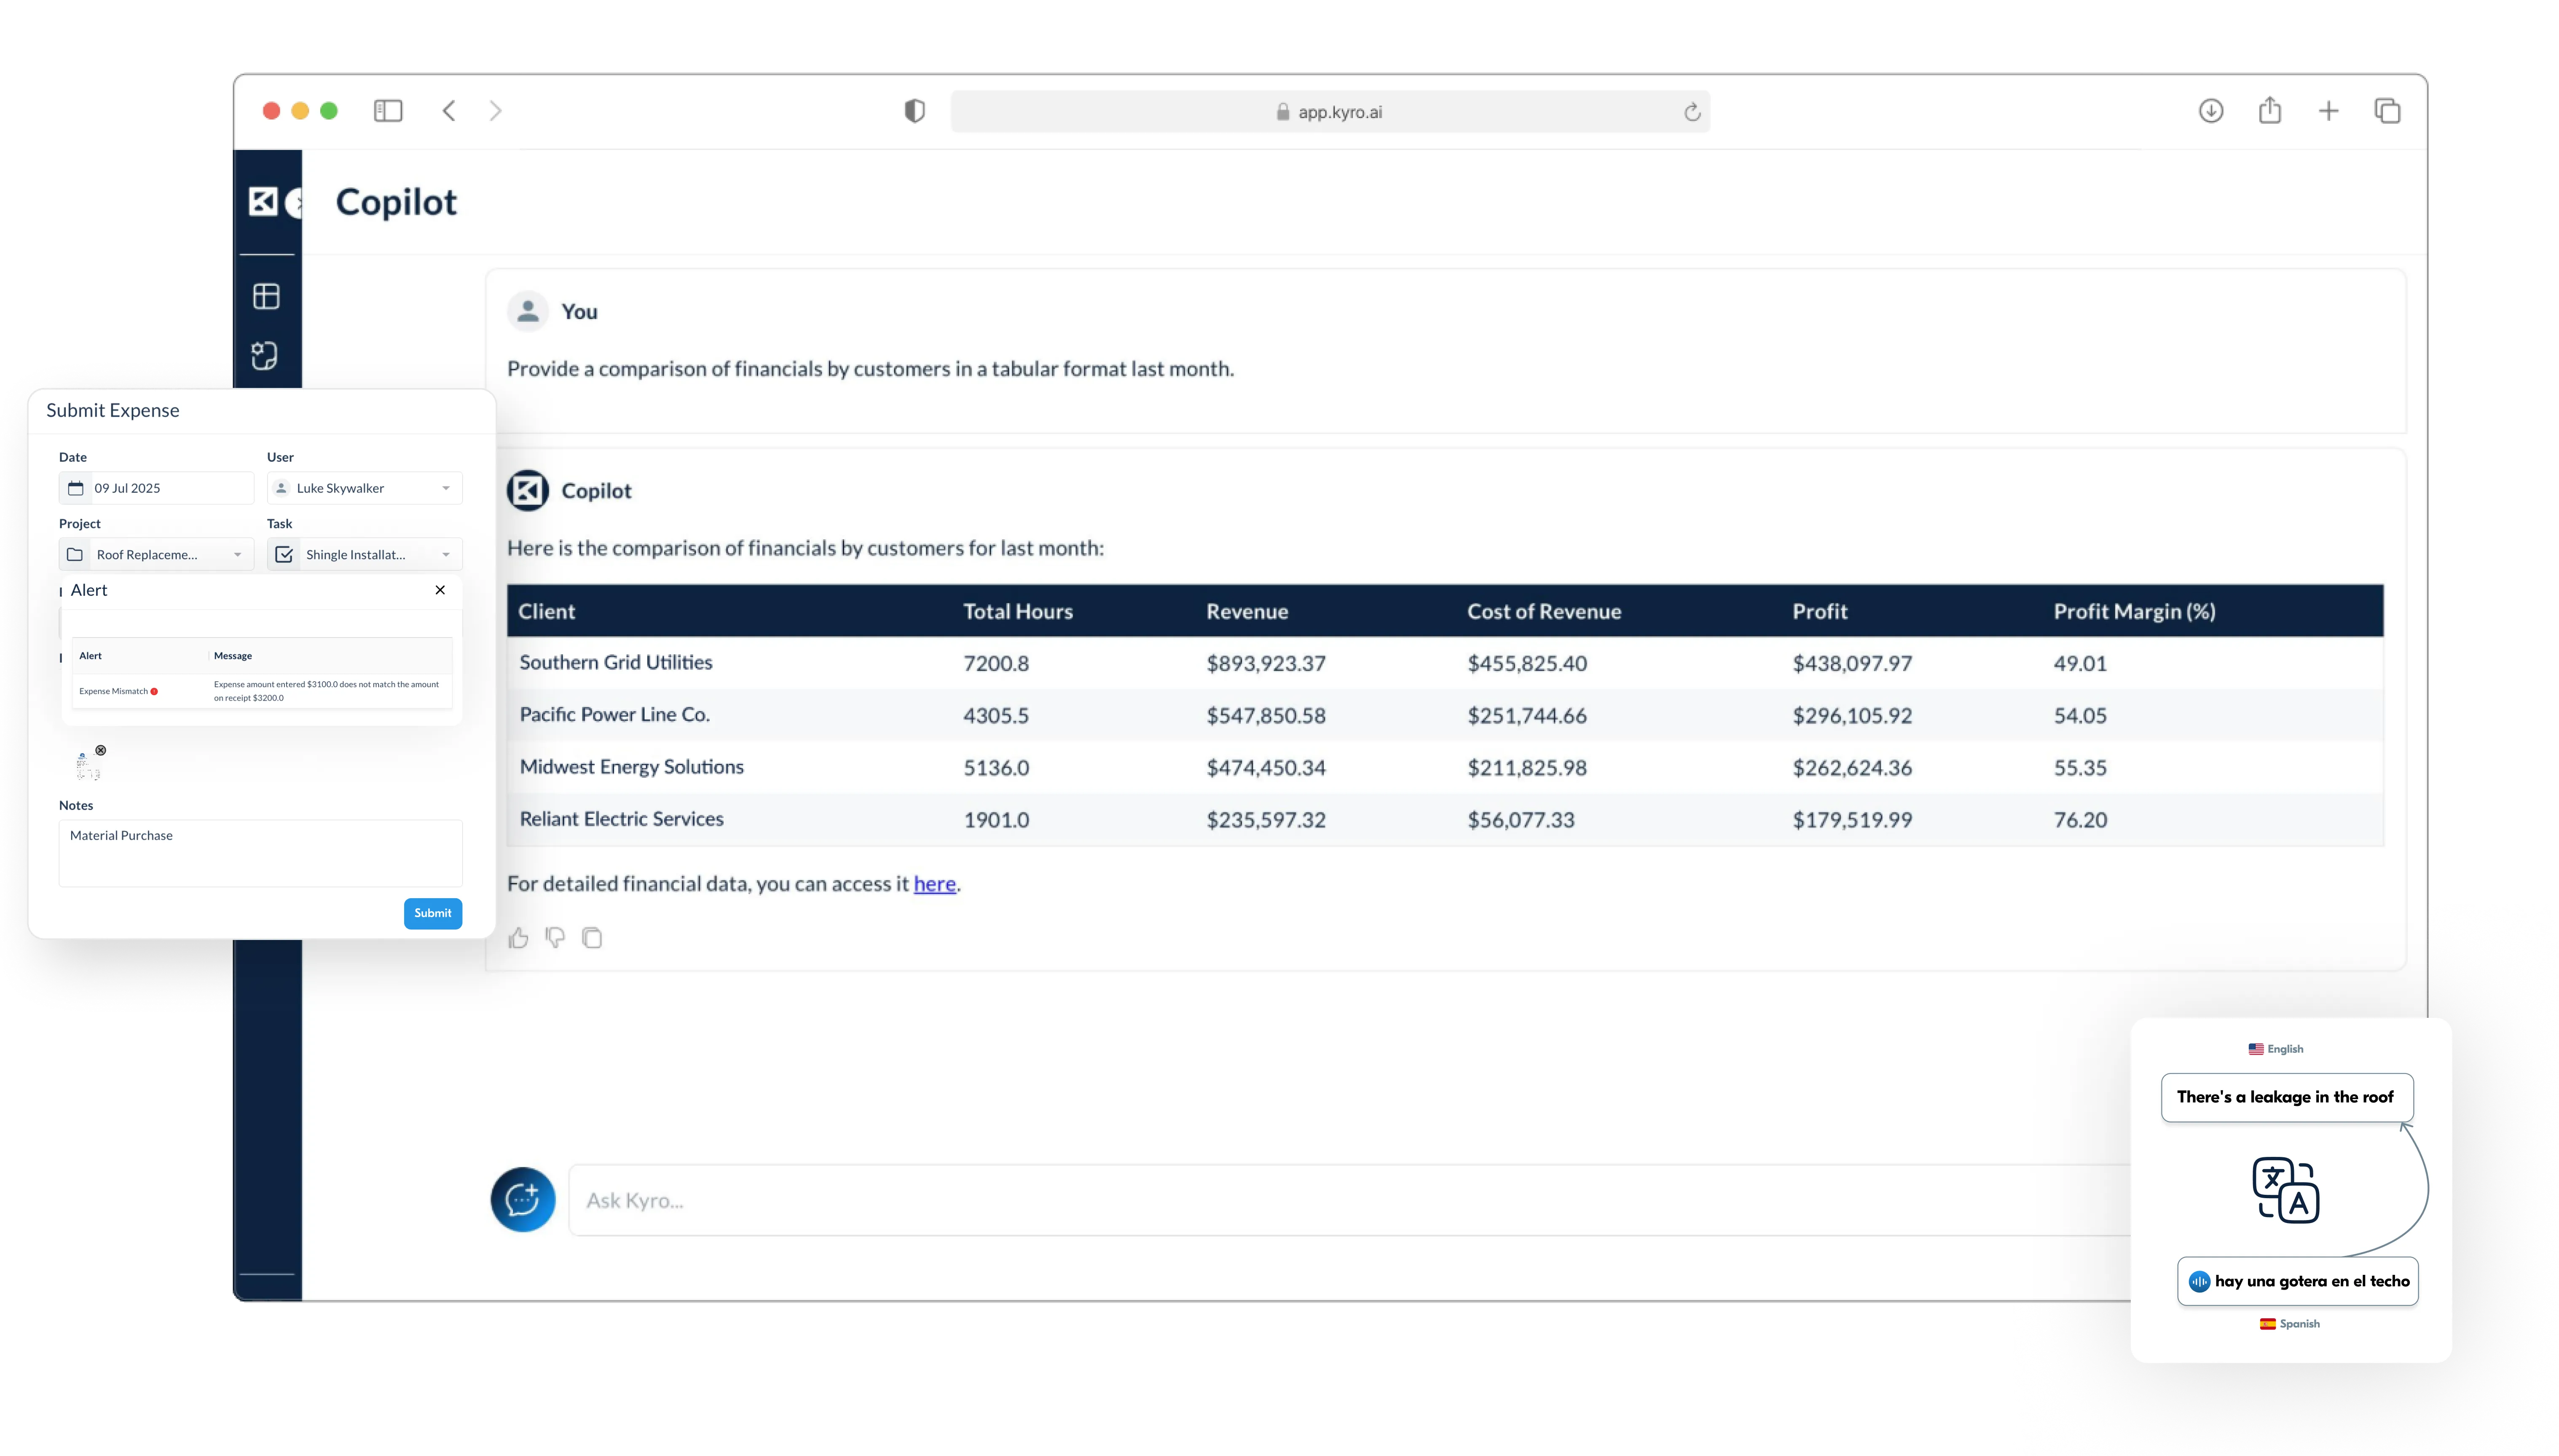The width and height of the screenshot is (2559, 1456).
Task: Remove the attached receipt thumbnail
Action: click(x=101, y=750)
